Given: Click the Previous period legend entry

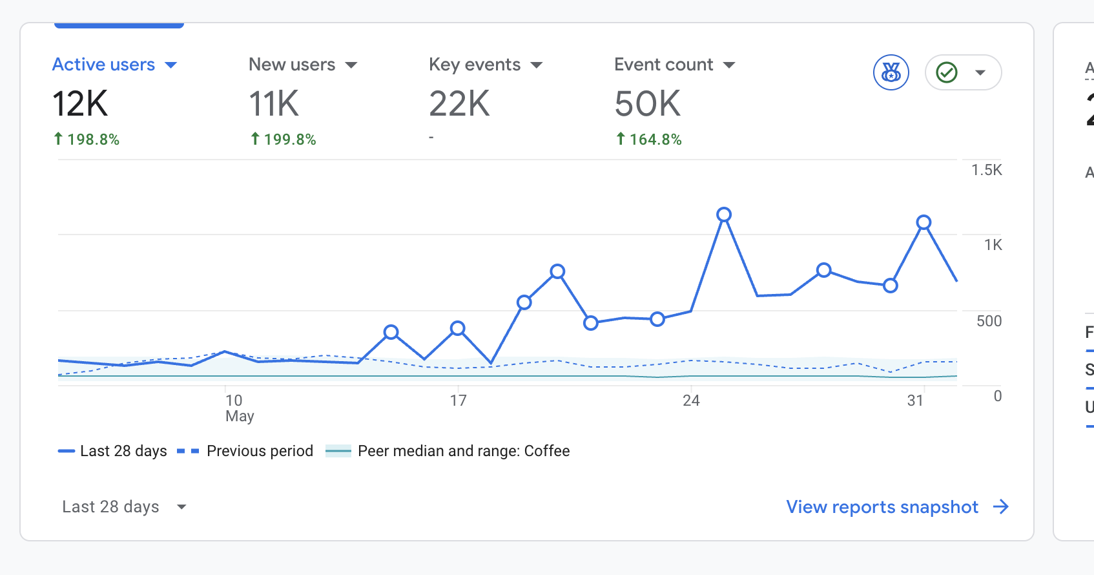Looking at the screenshot, I should point(245,451).
